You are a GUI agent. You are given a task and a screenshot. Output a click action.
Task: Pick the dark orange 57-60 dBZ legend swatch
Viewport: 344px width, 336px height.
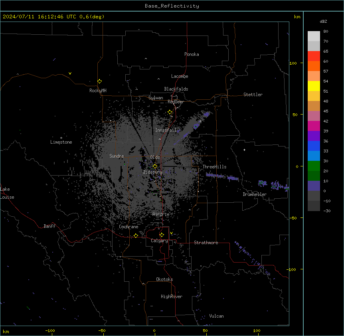pyautogui.click(x=314, y=66)
